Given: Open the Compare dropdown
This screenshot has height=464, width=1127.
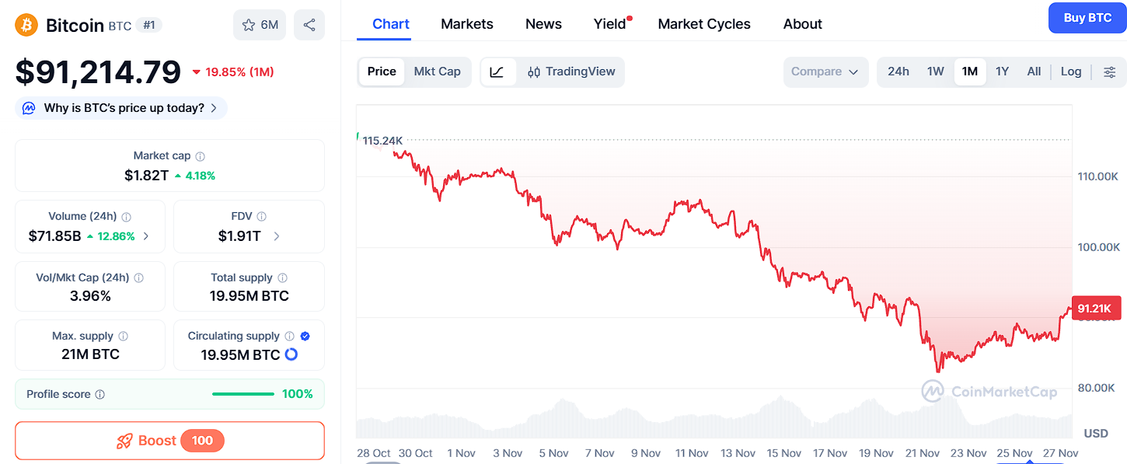Looking at the screenshot, I should coord(825,72).
